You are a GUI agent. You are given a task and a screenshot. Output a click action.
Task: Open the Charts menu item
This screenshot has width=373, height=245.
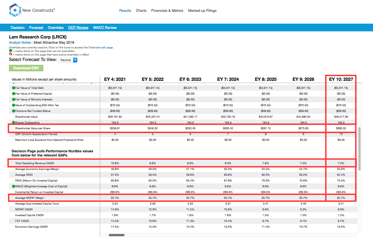pyautogui.click(x=141, y=11)
